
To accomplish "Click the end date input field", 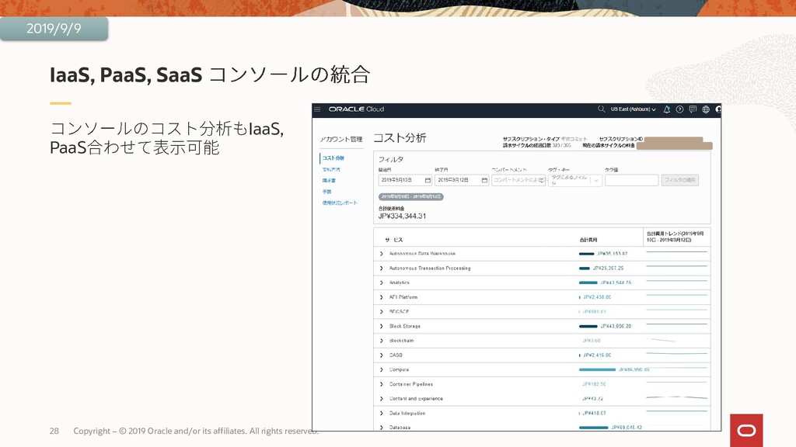I will 462,180.
